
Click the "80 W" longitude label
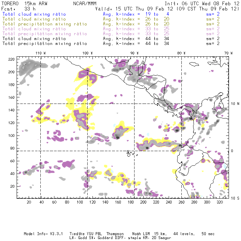pyautogui.click(x=181, y=53)
